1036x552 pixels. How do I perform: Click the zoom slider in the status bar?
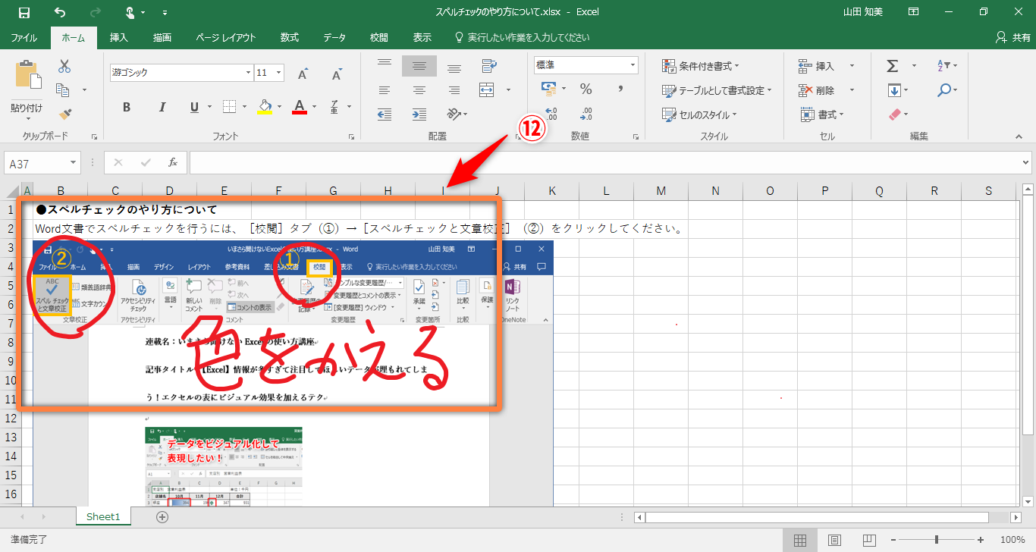click(937, 540)
